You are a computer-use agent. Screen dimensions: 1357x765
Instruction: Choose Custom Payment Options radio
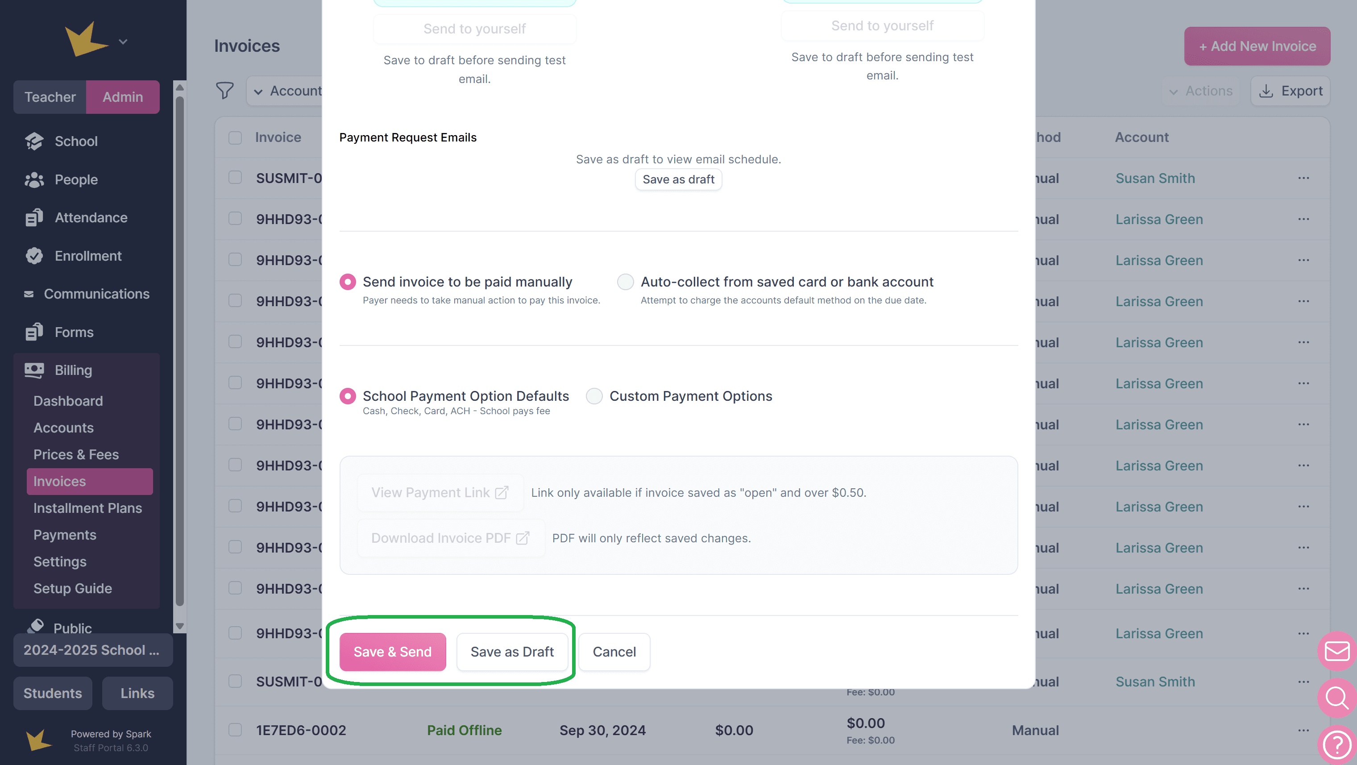pos(594,396)
